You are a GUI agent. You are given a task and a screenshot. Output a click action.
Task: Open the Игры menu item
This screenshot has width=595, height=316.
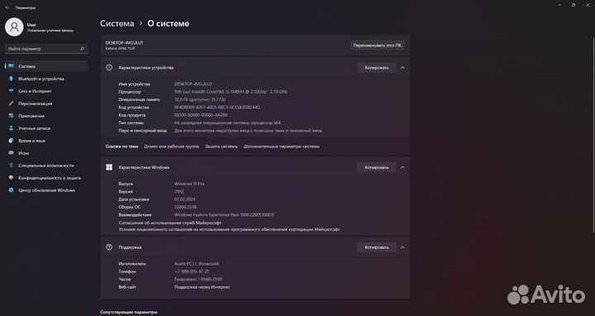click(x=46, y=153)
